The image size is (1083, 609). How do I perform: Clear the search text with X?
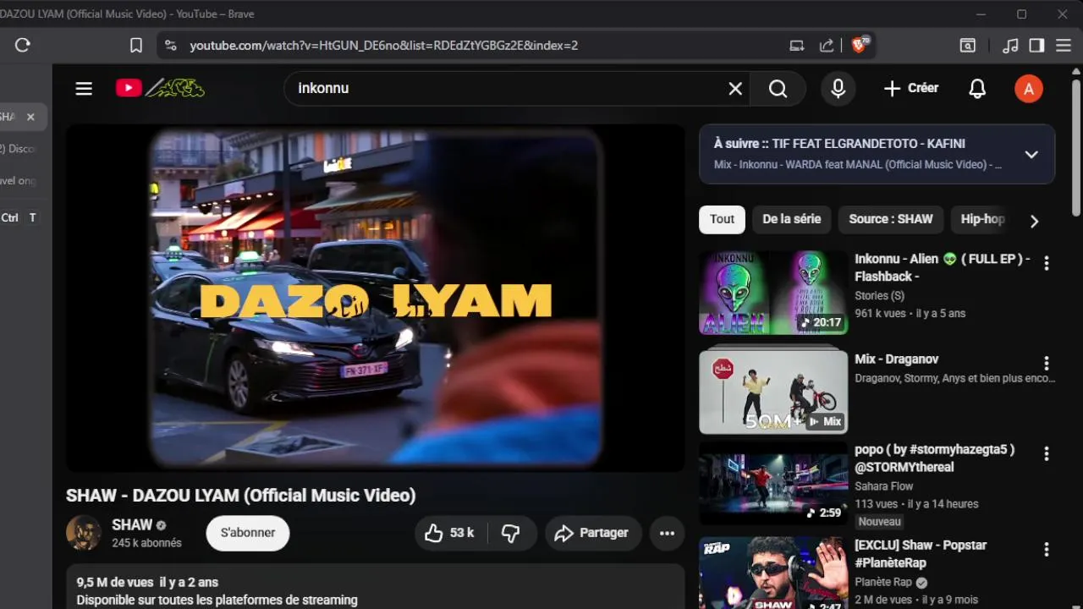click(735, 89)
